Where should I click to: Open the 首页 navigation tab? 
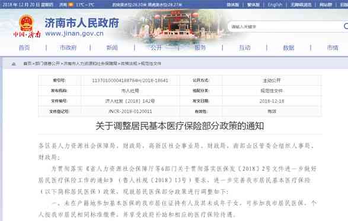[x=24, y=47]
